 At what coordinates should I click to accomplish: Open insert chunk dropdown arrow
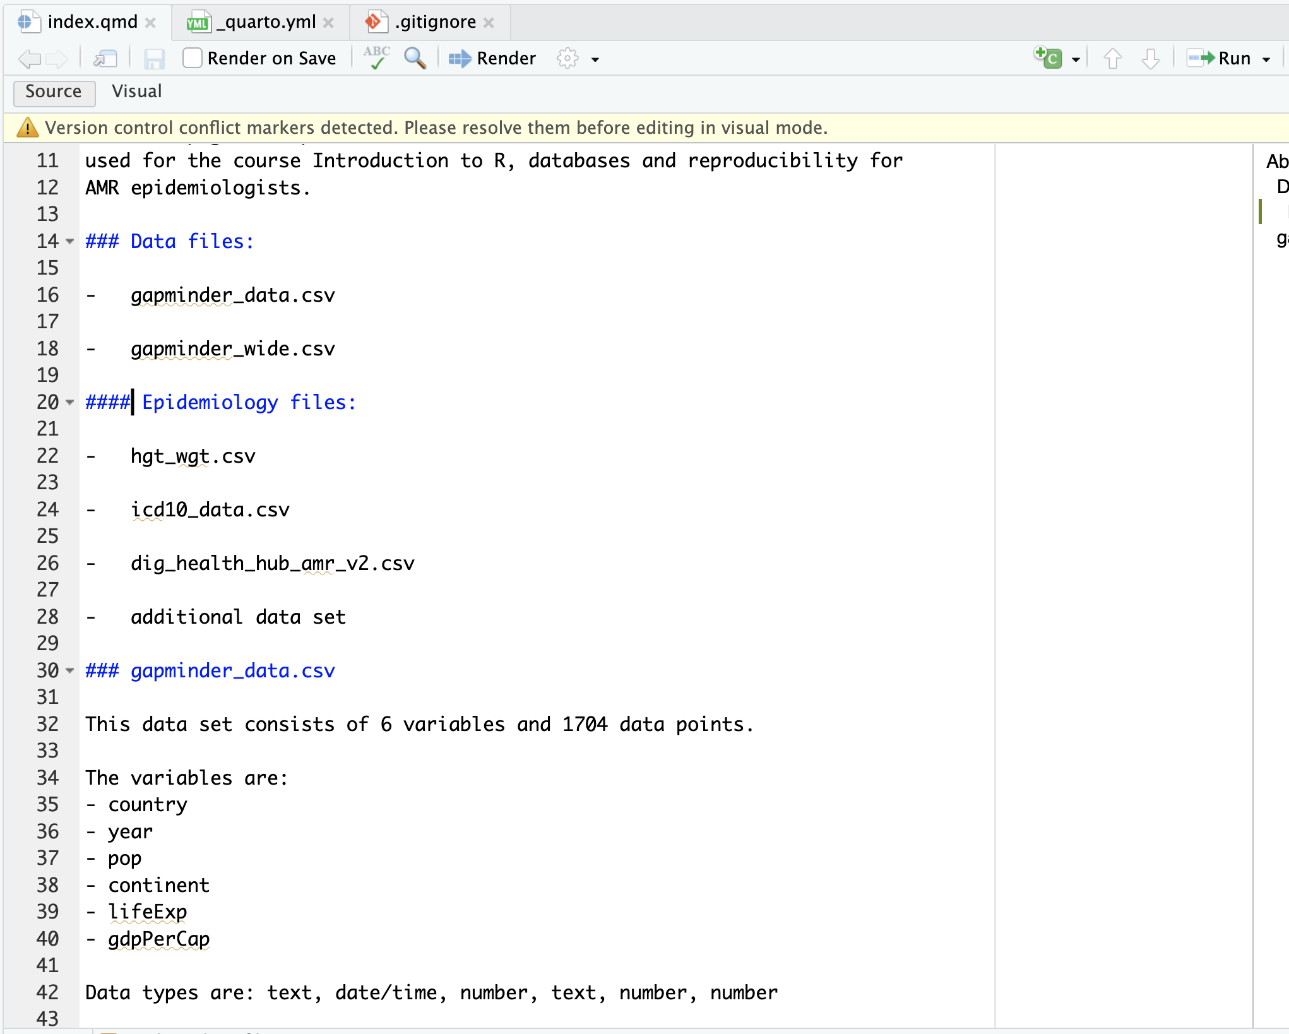(1076, 59)
